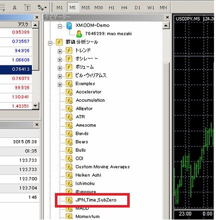Set timeframe to H4

[x=124, y=7]
